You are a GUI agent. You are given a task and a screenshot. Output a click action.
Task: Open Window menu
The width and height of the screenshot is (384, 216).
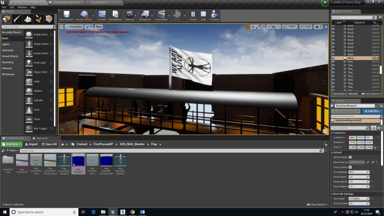(22, 7)
